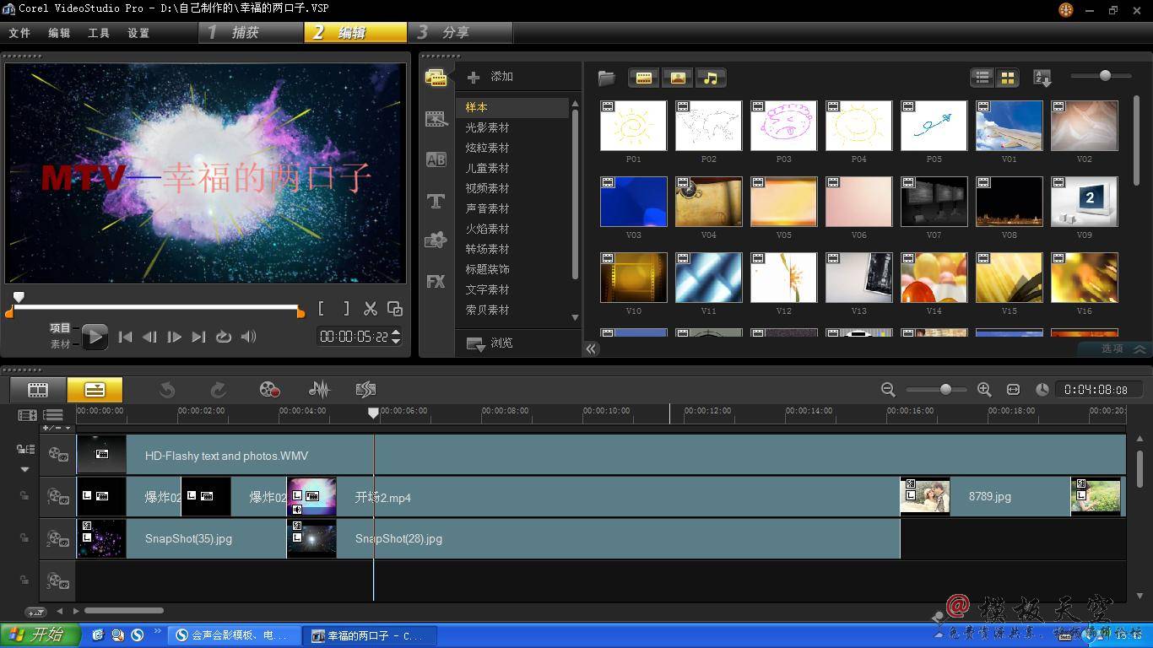Step to previous frame button
The height and width of the screenshot is (648, 1153).
(149, 337)
